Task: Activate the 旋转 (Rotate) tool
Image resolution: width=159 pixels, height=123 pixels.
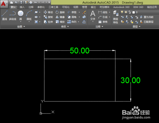Action: (x=60, y=12)
